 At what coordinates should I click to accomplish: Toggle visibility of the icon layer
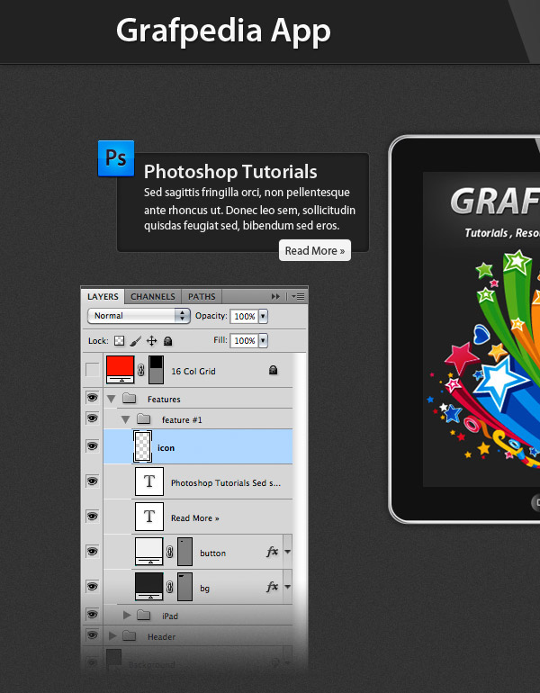(92, 445)
